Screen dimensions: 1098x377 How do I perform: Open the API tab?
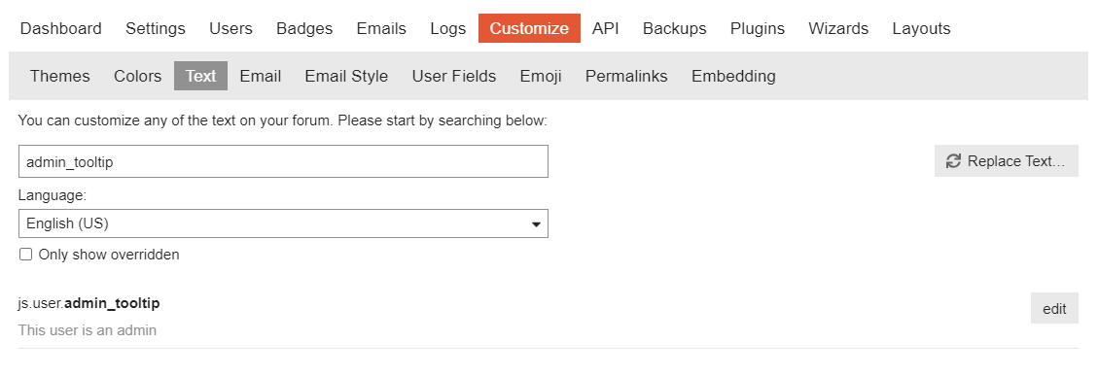(606, 29)
